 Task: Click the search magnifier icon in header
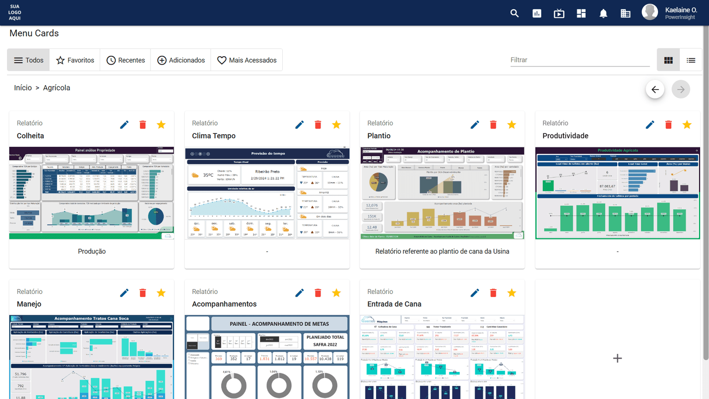(514, 13)
